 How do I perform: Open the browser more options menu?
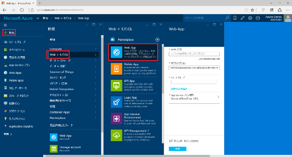[x=288, y=10]
